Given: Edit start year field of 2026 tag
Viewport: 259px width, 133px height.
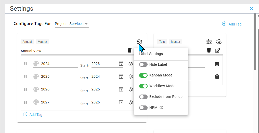Looking at the screenshot, I should point(105,89).
